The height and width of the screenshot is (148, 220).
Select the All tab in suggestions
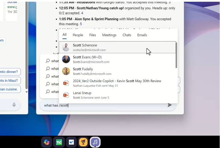(x=64, y=35)
